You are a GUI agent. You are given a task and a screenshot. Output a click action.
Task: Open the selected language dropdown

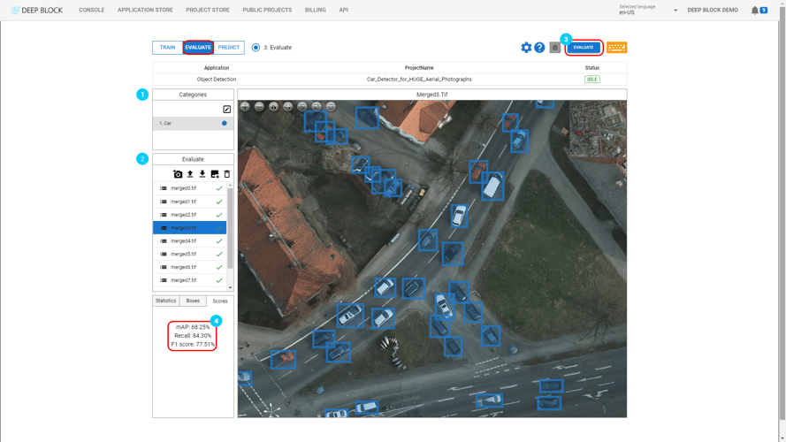pos(648,10)
